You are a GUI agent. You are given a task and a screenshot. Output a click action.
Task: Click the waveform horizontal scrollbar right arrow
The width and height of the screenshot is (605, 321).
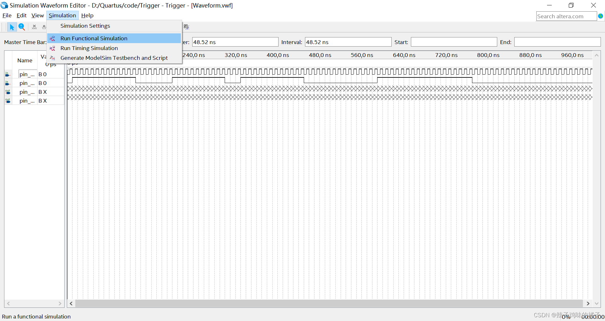588,303
